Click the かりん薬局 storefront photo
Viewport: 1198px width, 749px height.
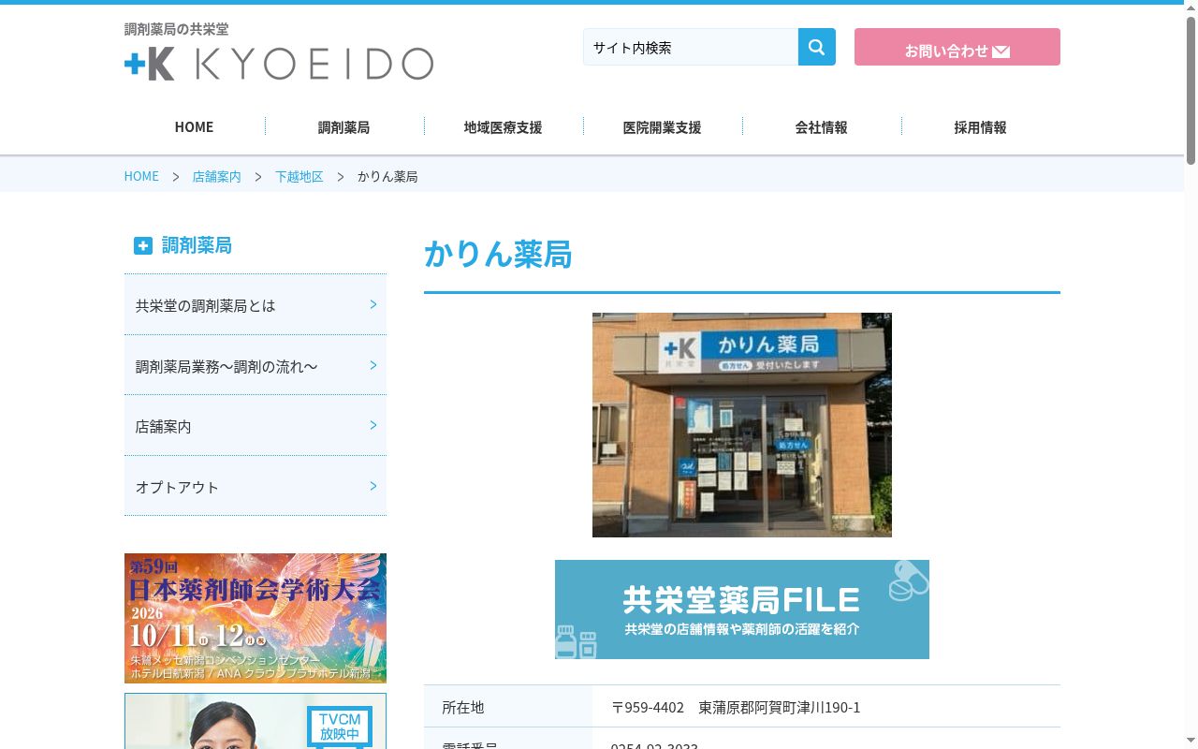742,425
